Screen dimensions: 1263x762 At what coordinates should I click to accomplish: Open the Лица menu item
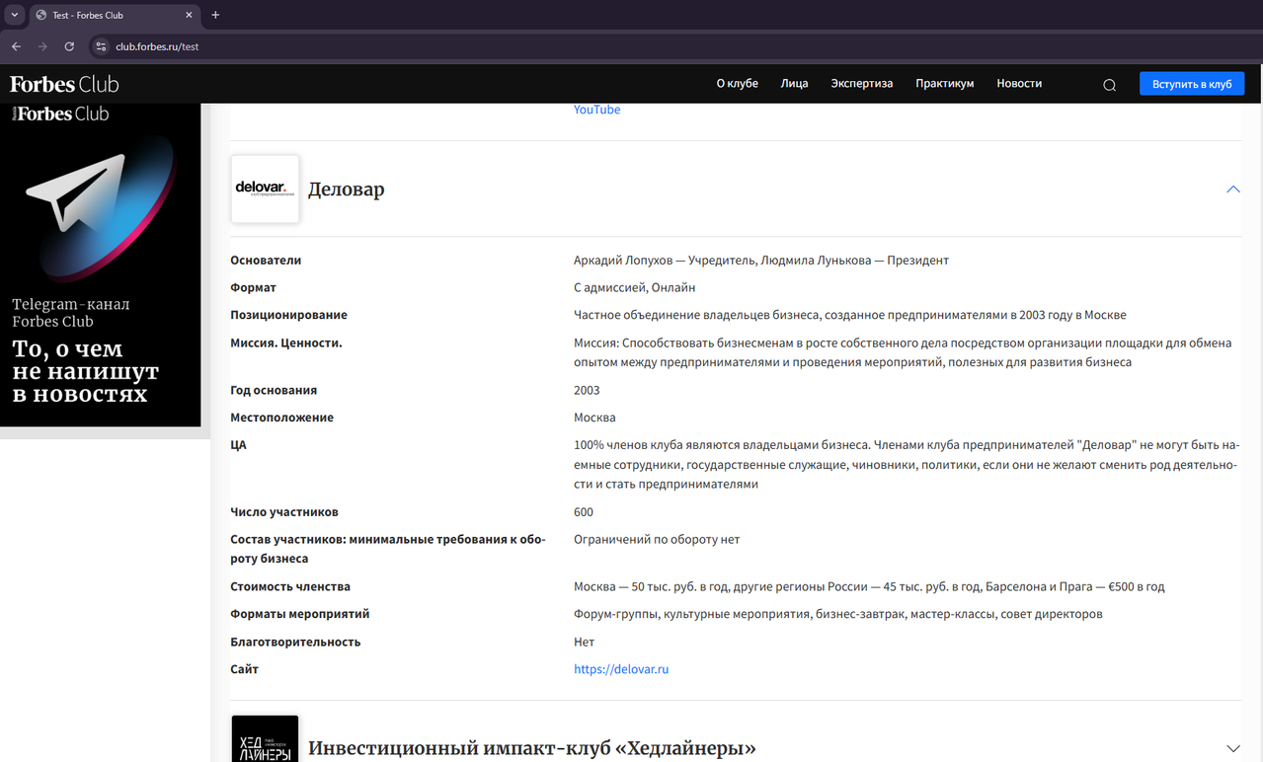click(x=794, y=84)
